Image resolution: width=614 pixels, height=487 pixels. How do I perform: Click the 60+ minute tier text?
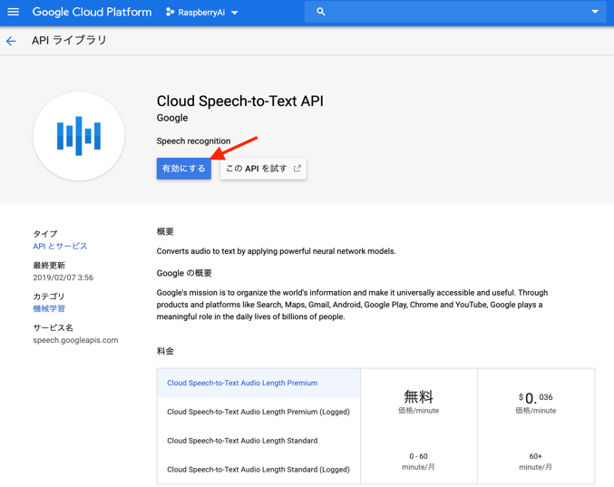coord(536,456)
